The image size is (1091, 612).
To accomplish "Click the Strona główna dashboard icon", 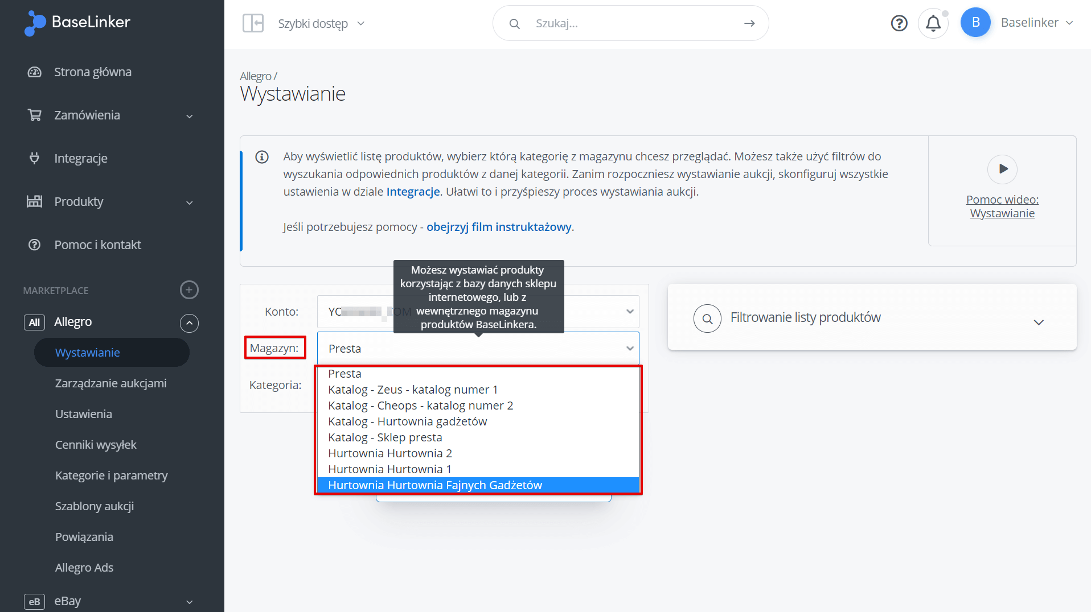I will (35, 72).
